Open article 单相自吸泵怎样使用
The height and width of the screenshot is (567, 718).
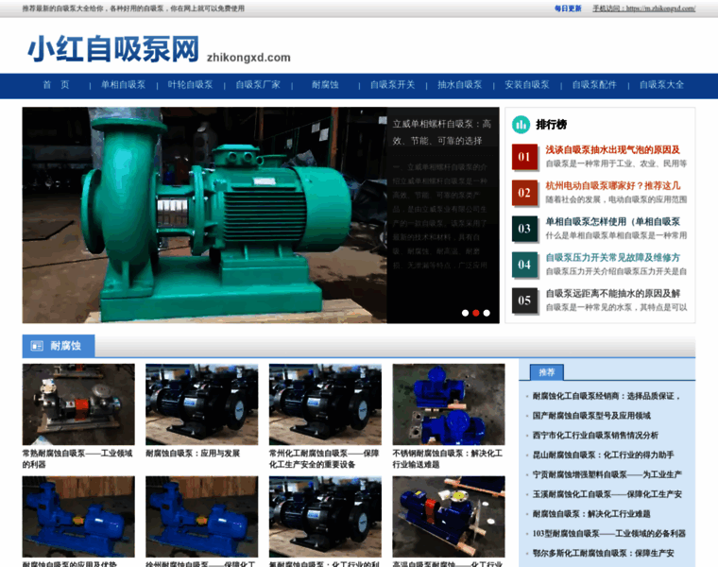tap(613, 222)
